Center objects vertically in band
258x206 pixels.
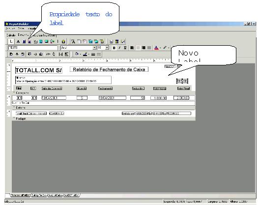tap(66, 54)
